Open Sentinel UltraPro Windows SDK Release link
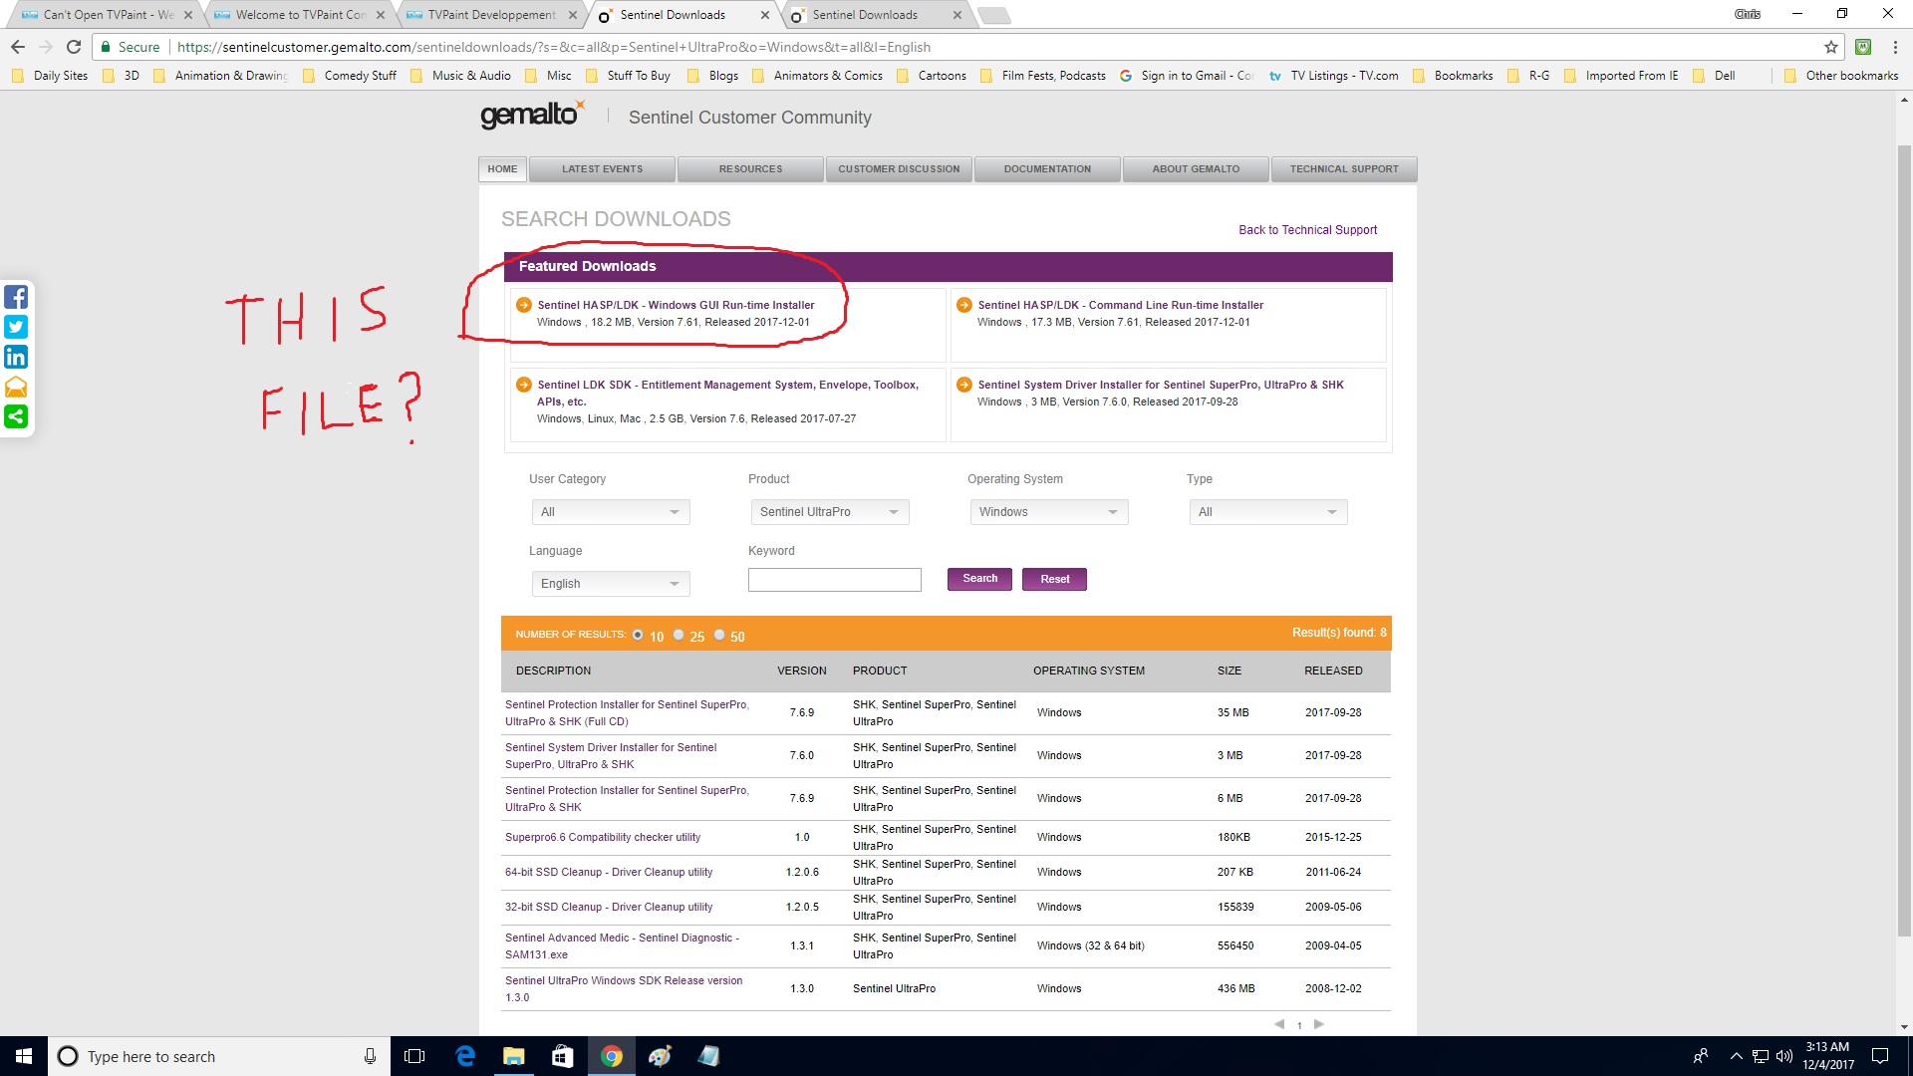1913x1076 pixels. 623,988
